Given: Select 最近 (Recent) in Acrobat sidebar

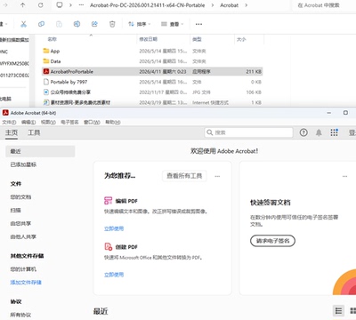Looking at the screenshot, I should pos(40,151).
